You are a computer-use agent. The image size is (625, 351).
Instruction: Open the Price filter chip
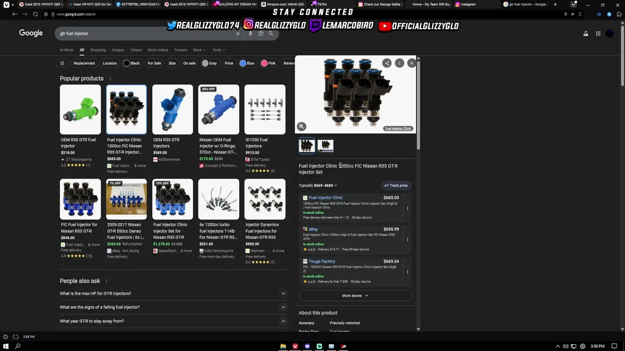(x=229, y=63)
